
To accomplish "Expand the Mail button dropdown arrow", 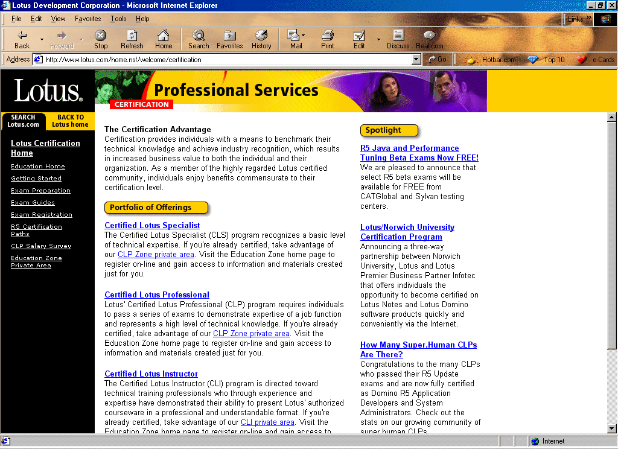I will click(303, 36).
